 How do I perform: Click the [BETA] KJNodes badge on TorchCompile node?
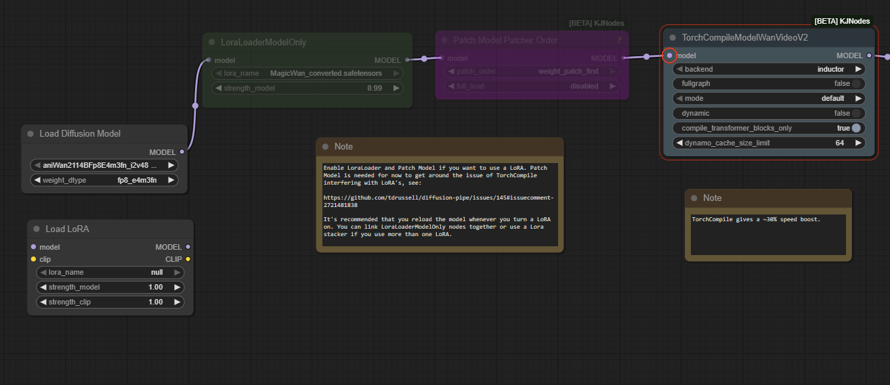(x=842, y=21)
